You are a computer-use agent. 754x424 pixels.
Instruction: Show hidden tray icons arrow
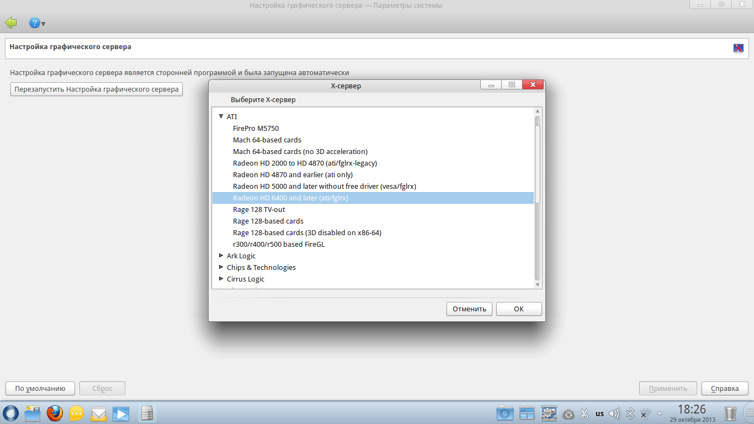659,413
